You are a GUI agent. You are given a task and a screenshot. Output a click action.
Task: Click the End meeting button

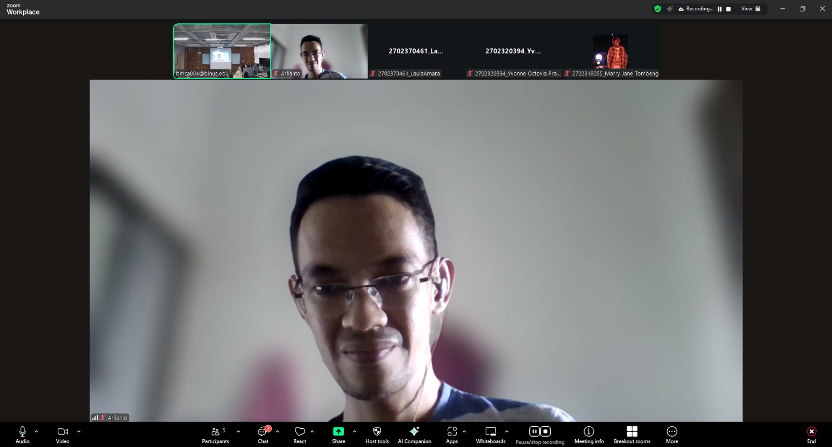coord(811,435)
